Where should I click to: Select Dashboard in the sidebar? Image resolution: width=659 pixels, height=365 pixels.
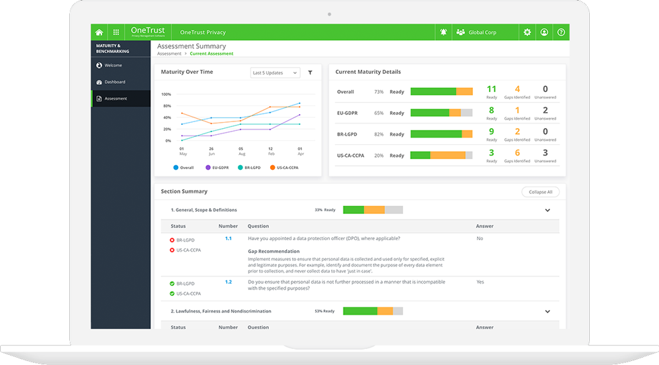click(115, 82)
